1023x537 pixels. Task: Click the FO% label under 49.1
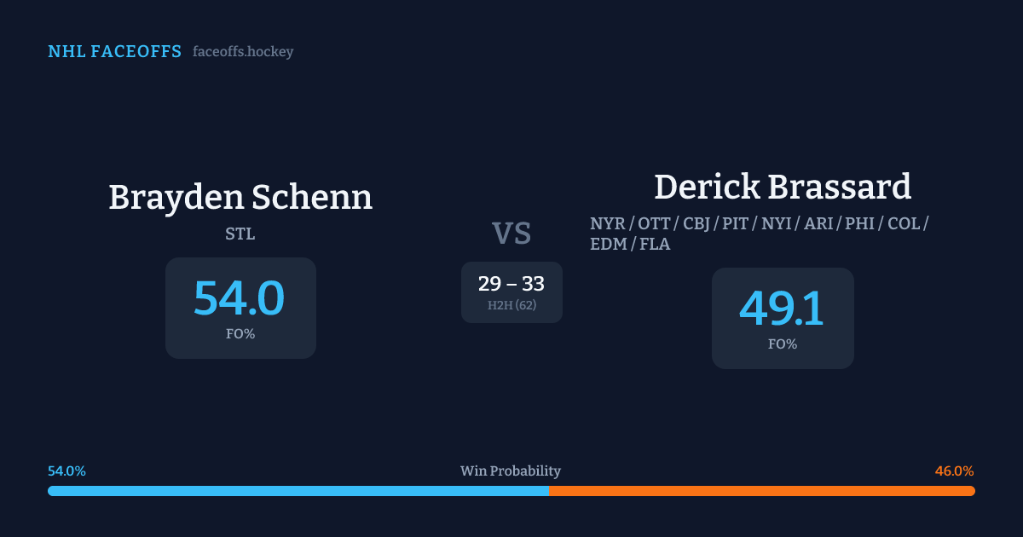[783, 344]
